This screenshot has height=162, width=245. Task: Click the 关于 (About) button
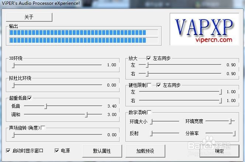pyautogui.click(x=29, y=17)
